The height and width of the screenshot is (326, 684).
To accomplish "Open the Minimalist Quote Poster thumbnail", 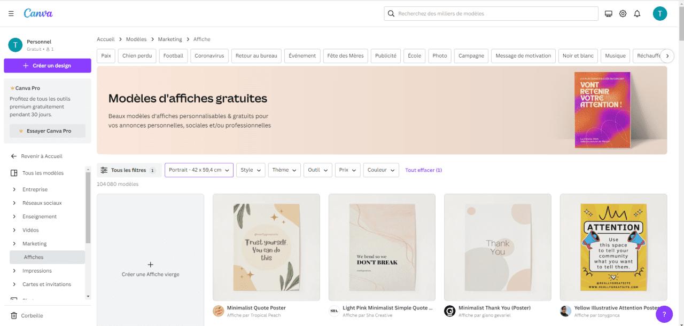I will coord(266,247).
